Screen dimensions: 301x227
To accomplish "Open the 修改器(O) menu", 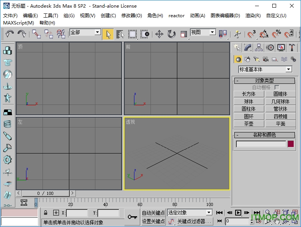I will pyautogui.click(x=131, y=16).
